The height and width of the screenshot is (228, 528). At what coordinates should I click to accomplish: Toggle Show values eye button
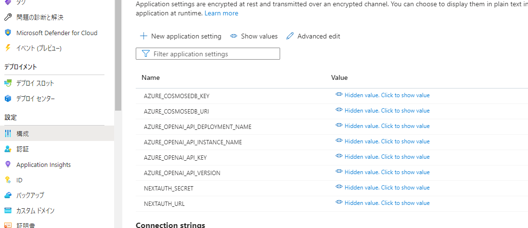point(254,37)
